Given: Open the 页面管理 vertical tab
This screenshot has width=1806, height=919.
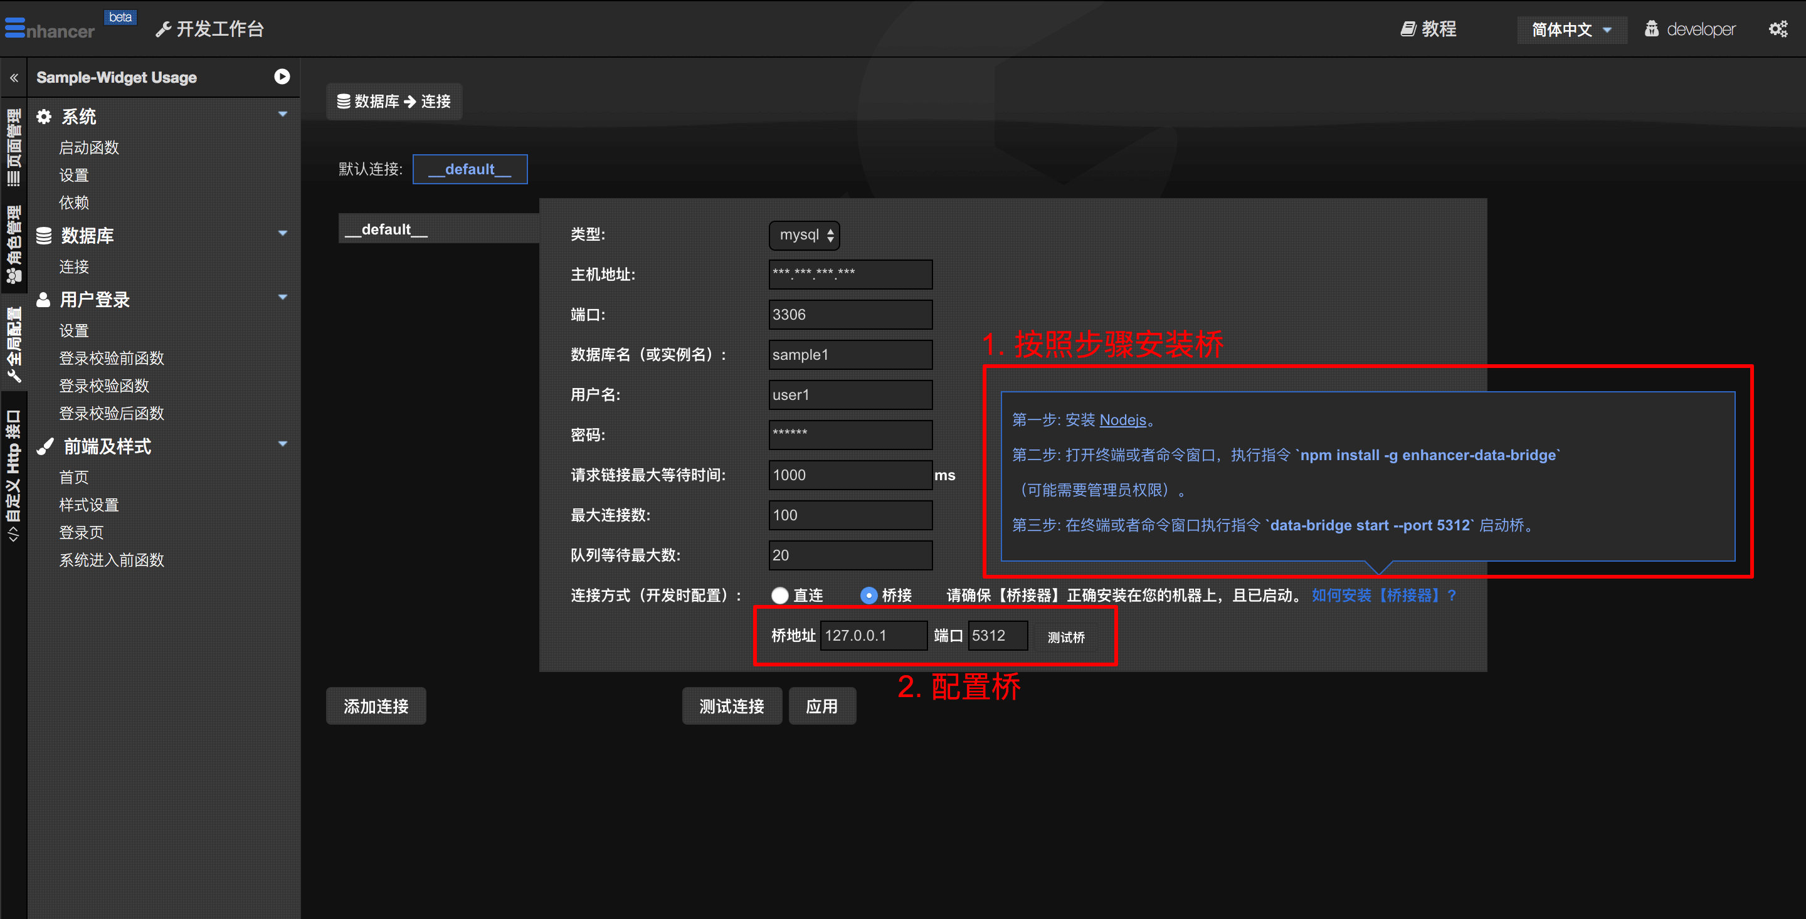Looking at the screenshot, I should [x=13, y=146].
